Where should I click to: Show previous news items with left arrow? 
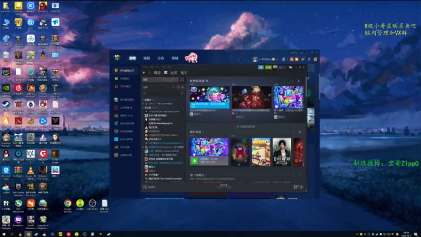[x=293, y=81]
